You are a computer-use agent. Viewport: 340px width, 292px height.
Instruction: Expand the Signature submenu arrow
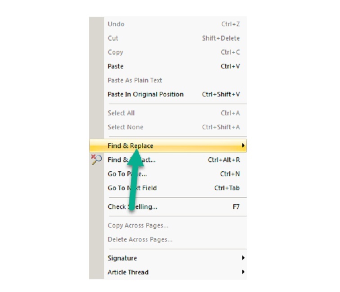click(243, 258)
